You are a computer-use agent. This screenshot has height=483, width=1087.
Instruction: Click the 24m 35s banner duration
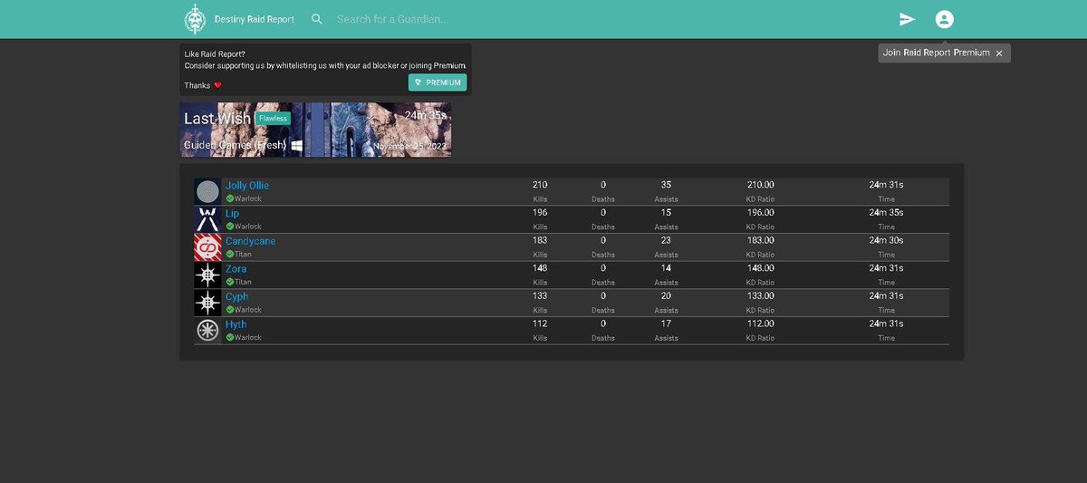(426, 115)
